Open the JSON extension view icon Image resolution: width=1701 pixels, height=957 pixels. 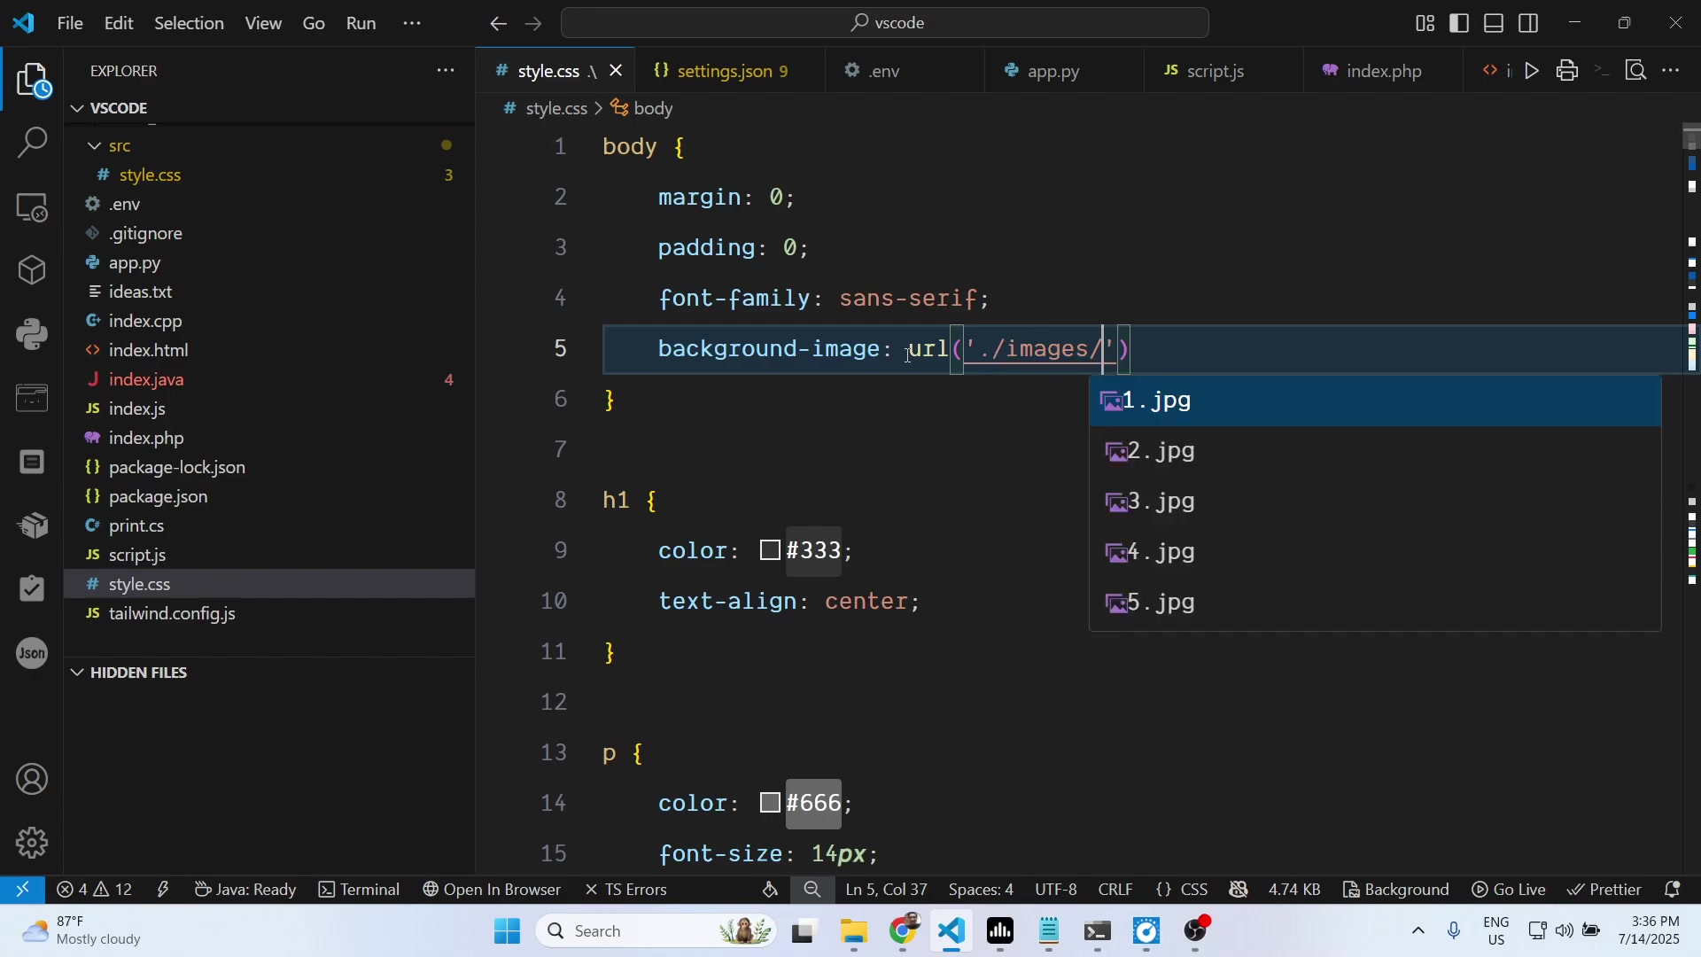pyautogui.click(x=32, y=654)
